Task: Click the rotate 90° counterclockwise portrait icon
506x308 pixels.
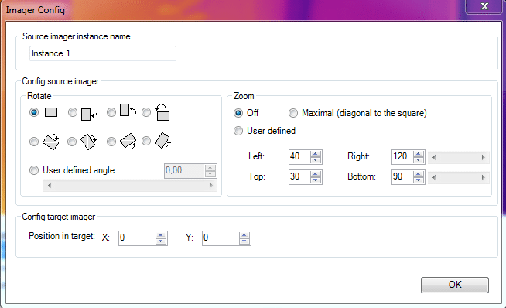Action: coord(128,110)
